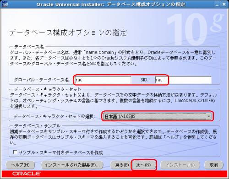This screenshot has height=179, width=229.
Task: Click the greyed インストール(I) install button
Action: pyautogui.click(x=180, y=165)
